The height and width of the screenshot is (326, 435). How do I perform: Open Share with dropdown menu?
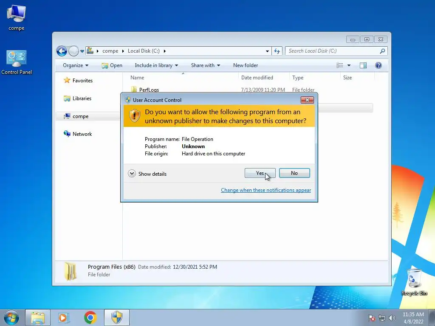click(x=206, y=65)
